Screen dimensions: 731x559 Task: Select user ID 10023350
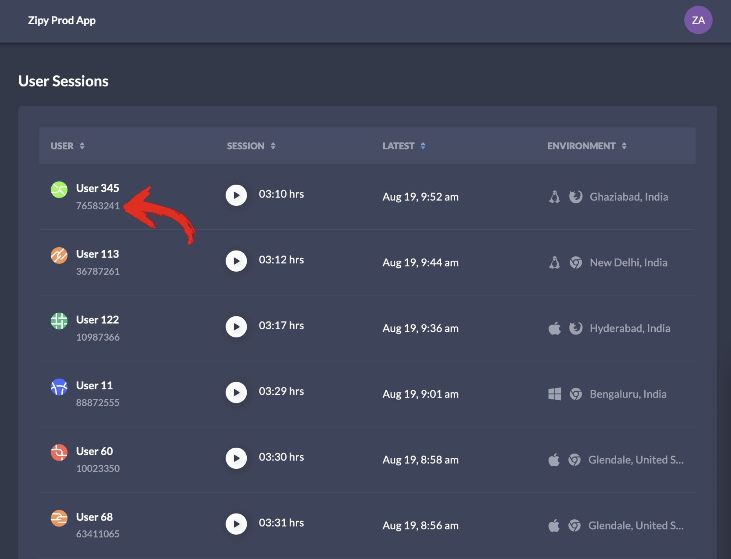[x=98, y=468]
